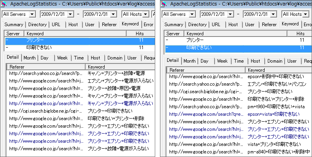Image resolution: width=312 pixels, height=157 pixels.
Task: Select the Keyword tab in right window
Action: [290, 24]
